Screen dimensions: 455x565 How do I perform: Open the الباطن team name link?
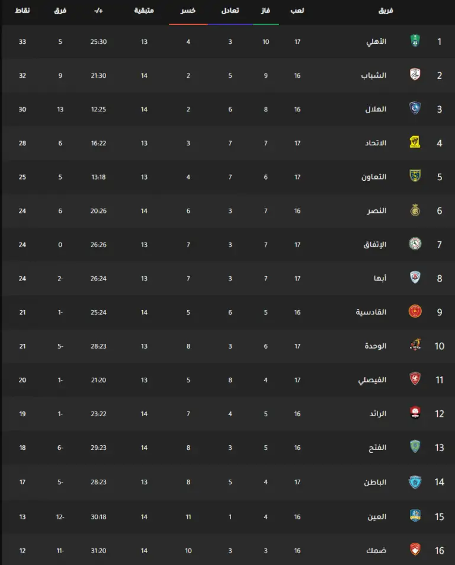(375, 482)
